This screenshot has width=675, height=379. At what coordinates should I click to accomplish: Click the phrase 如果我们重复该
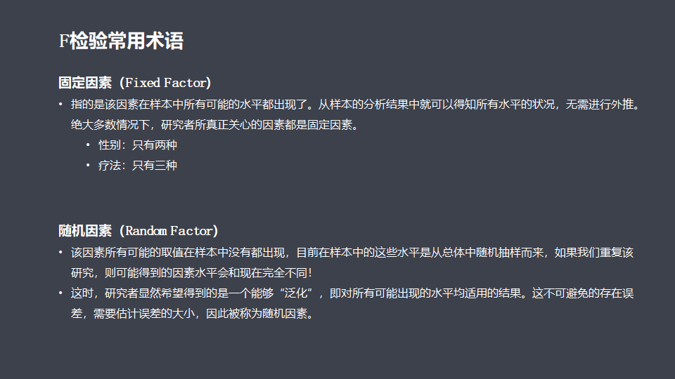tap(594, 253)
